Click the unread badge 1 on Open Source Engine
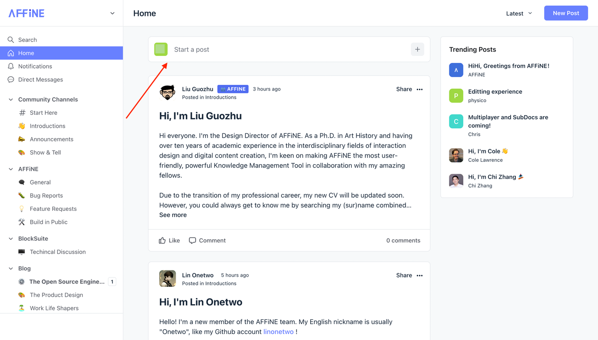The height and width of the screenshot is (340, 598). click(x=112, y=282)
